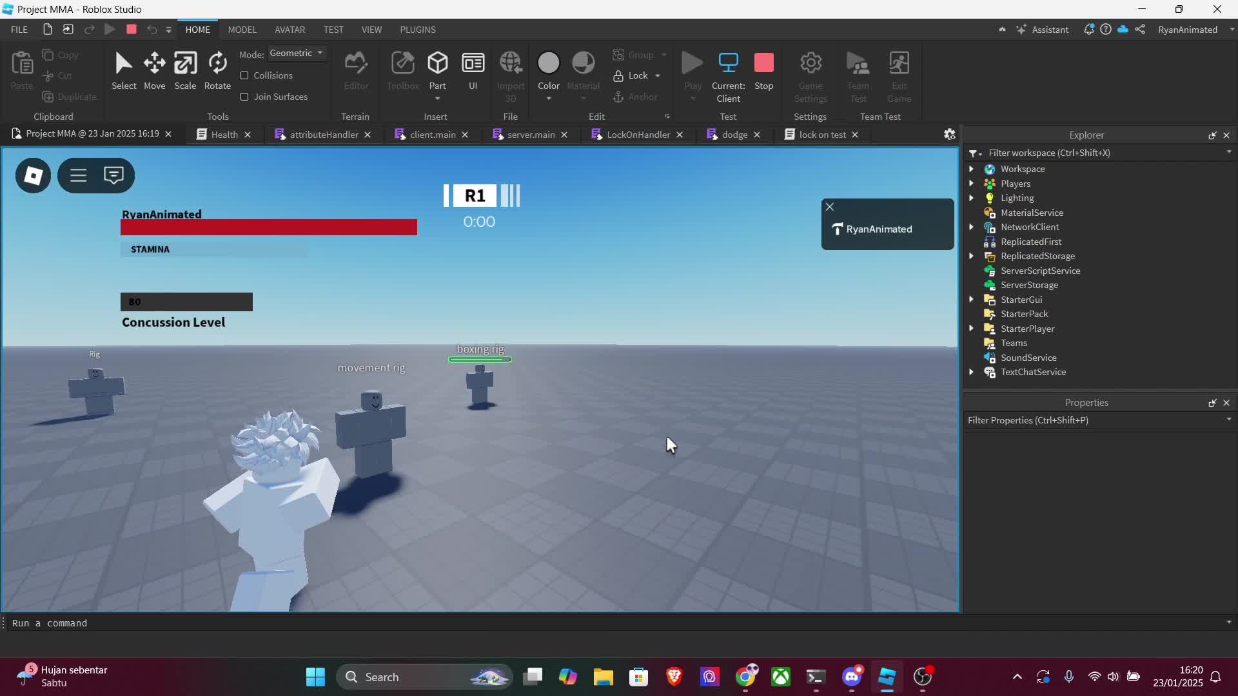Select the Move tool

[x=154, y=71]
